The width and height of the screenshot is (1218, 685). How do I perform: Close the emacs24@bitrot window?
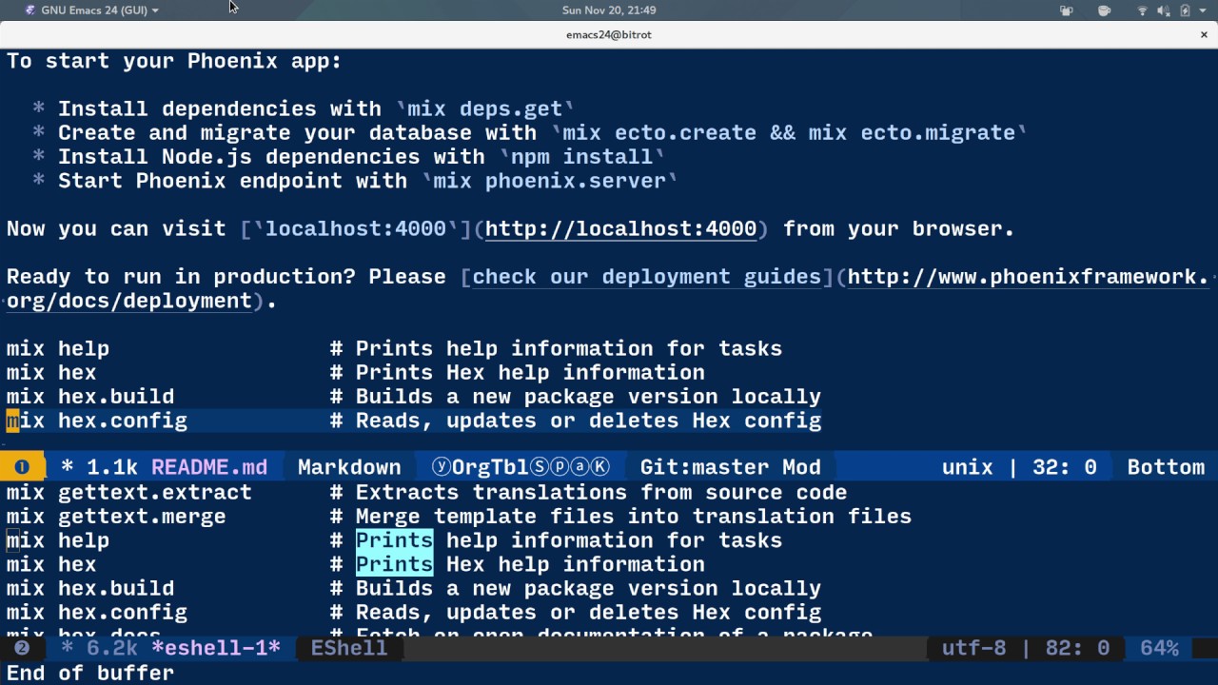(1204, 34)
